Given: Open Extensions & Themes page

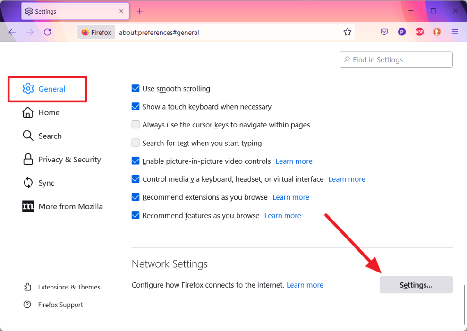Looking at the screenshot, I should (62, 287).
